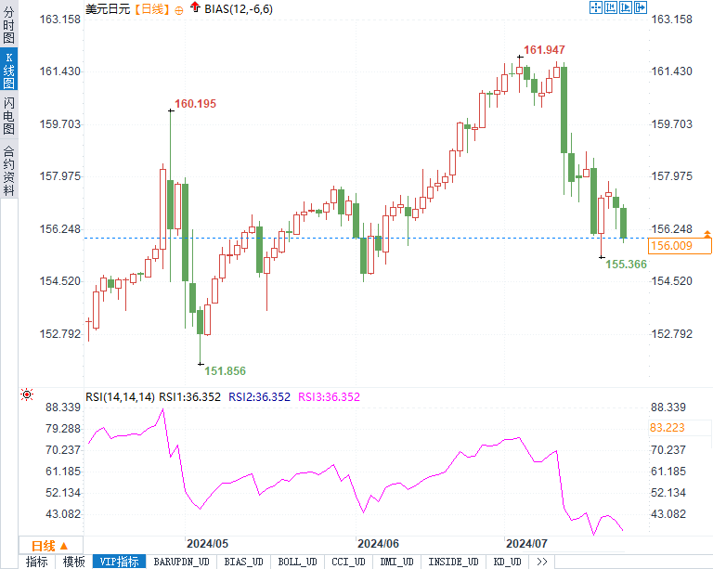
Task: Expand more indicator tabs with >>
Action: tap(541, 562)
